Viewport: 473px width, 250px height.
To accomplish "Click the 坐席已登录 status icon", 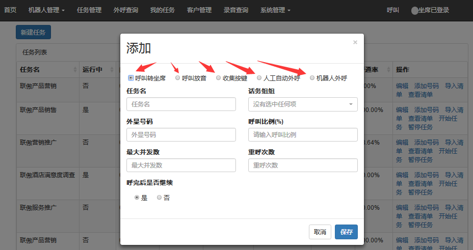I will [414, 11].
